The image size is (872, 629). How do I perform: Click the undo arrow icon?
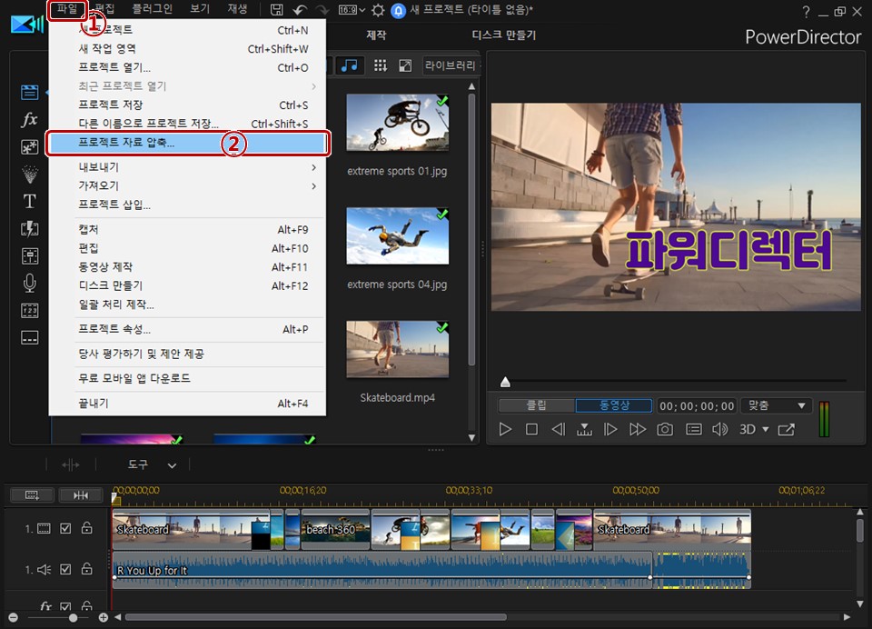point(300,10)
